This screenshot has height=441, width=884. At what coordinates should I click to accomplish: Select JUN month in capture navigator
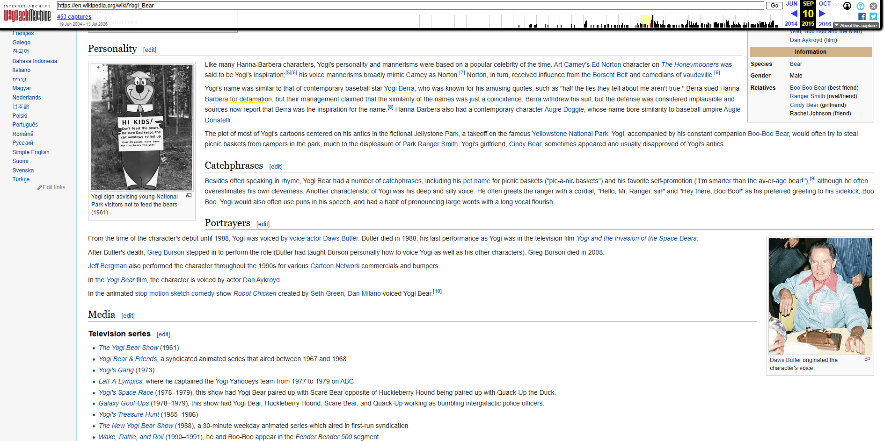(791, 4)
